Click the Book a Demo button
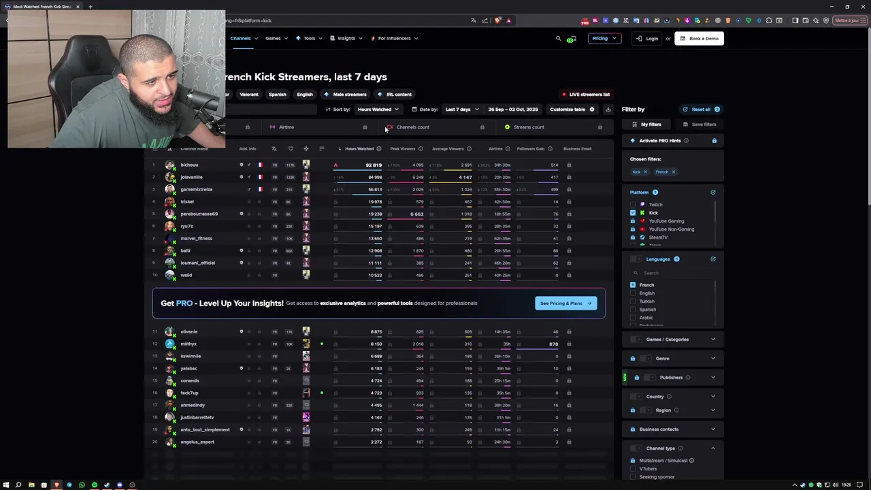This screenshot has width=871, height=490. (x=700, y=38)
